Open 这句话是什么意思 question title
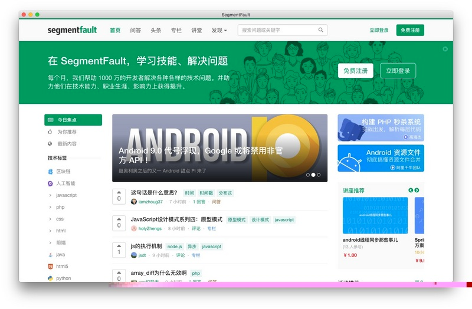 point(154,193)
